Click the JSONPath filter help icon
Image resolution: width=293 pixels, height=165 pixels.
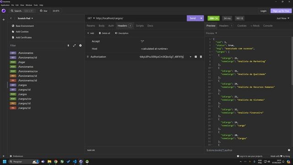[x=289, y=150]
